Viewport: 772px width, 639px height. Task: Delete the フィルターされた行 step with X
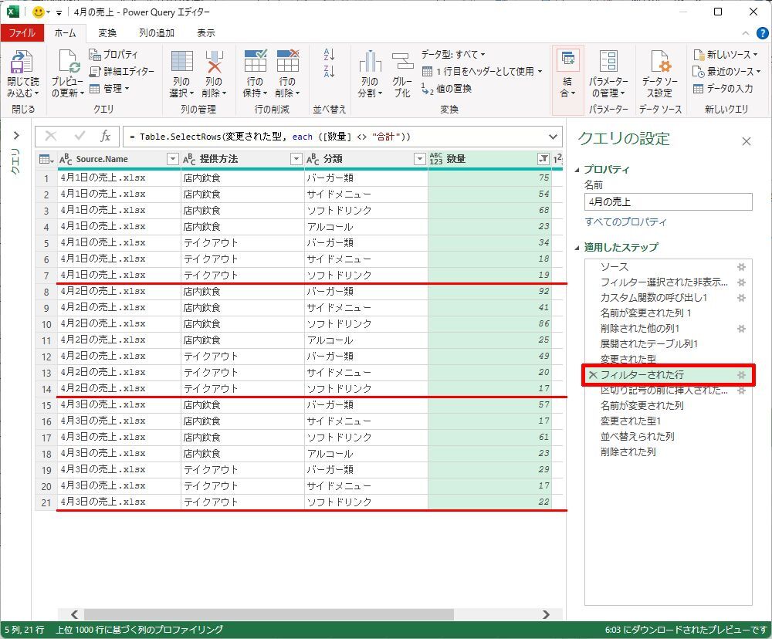592,375
